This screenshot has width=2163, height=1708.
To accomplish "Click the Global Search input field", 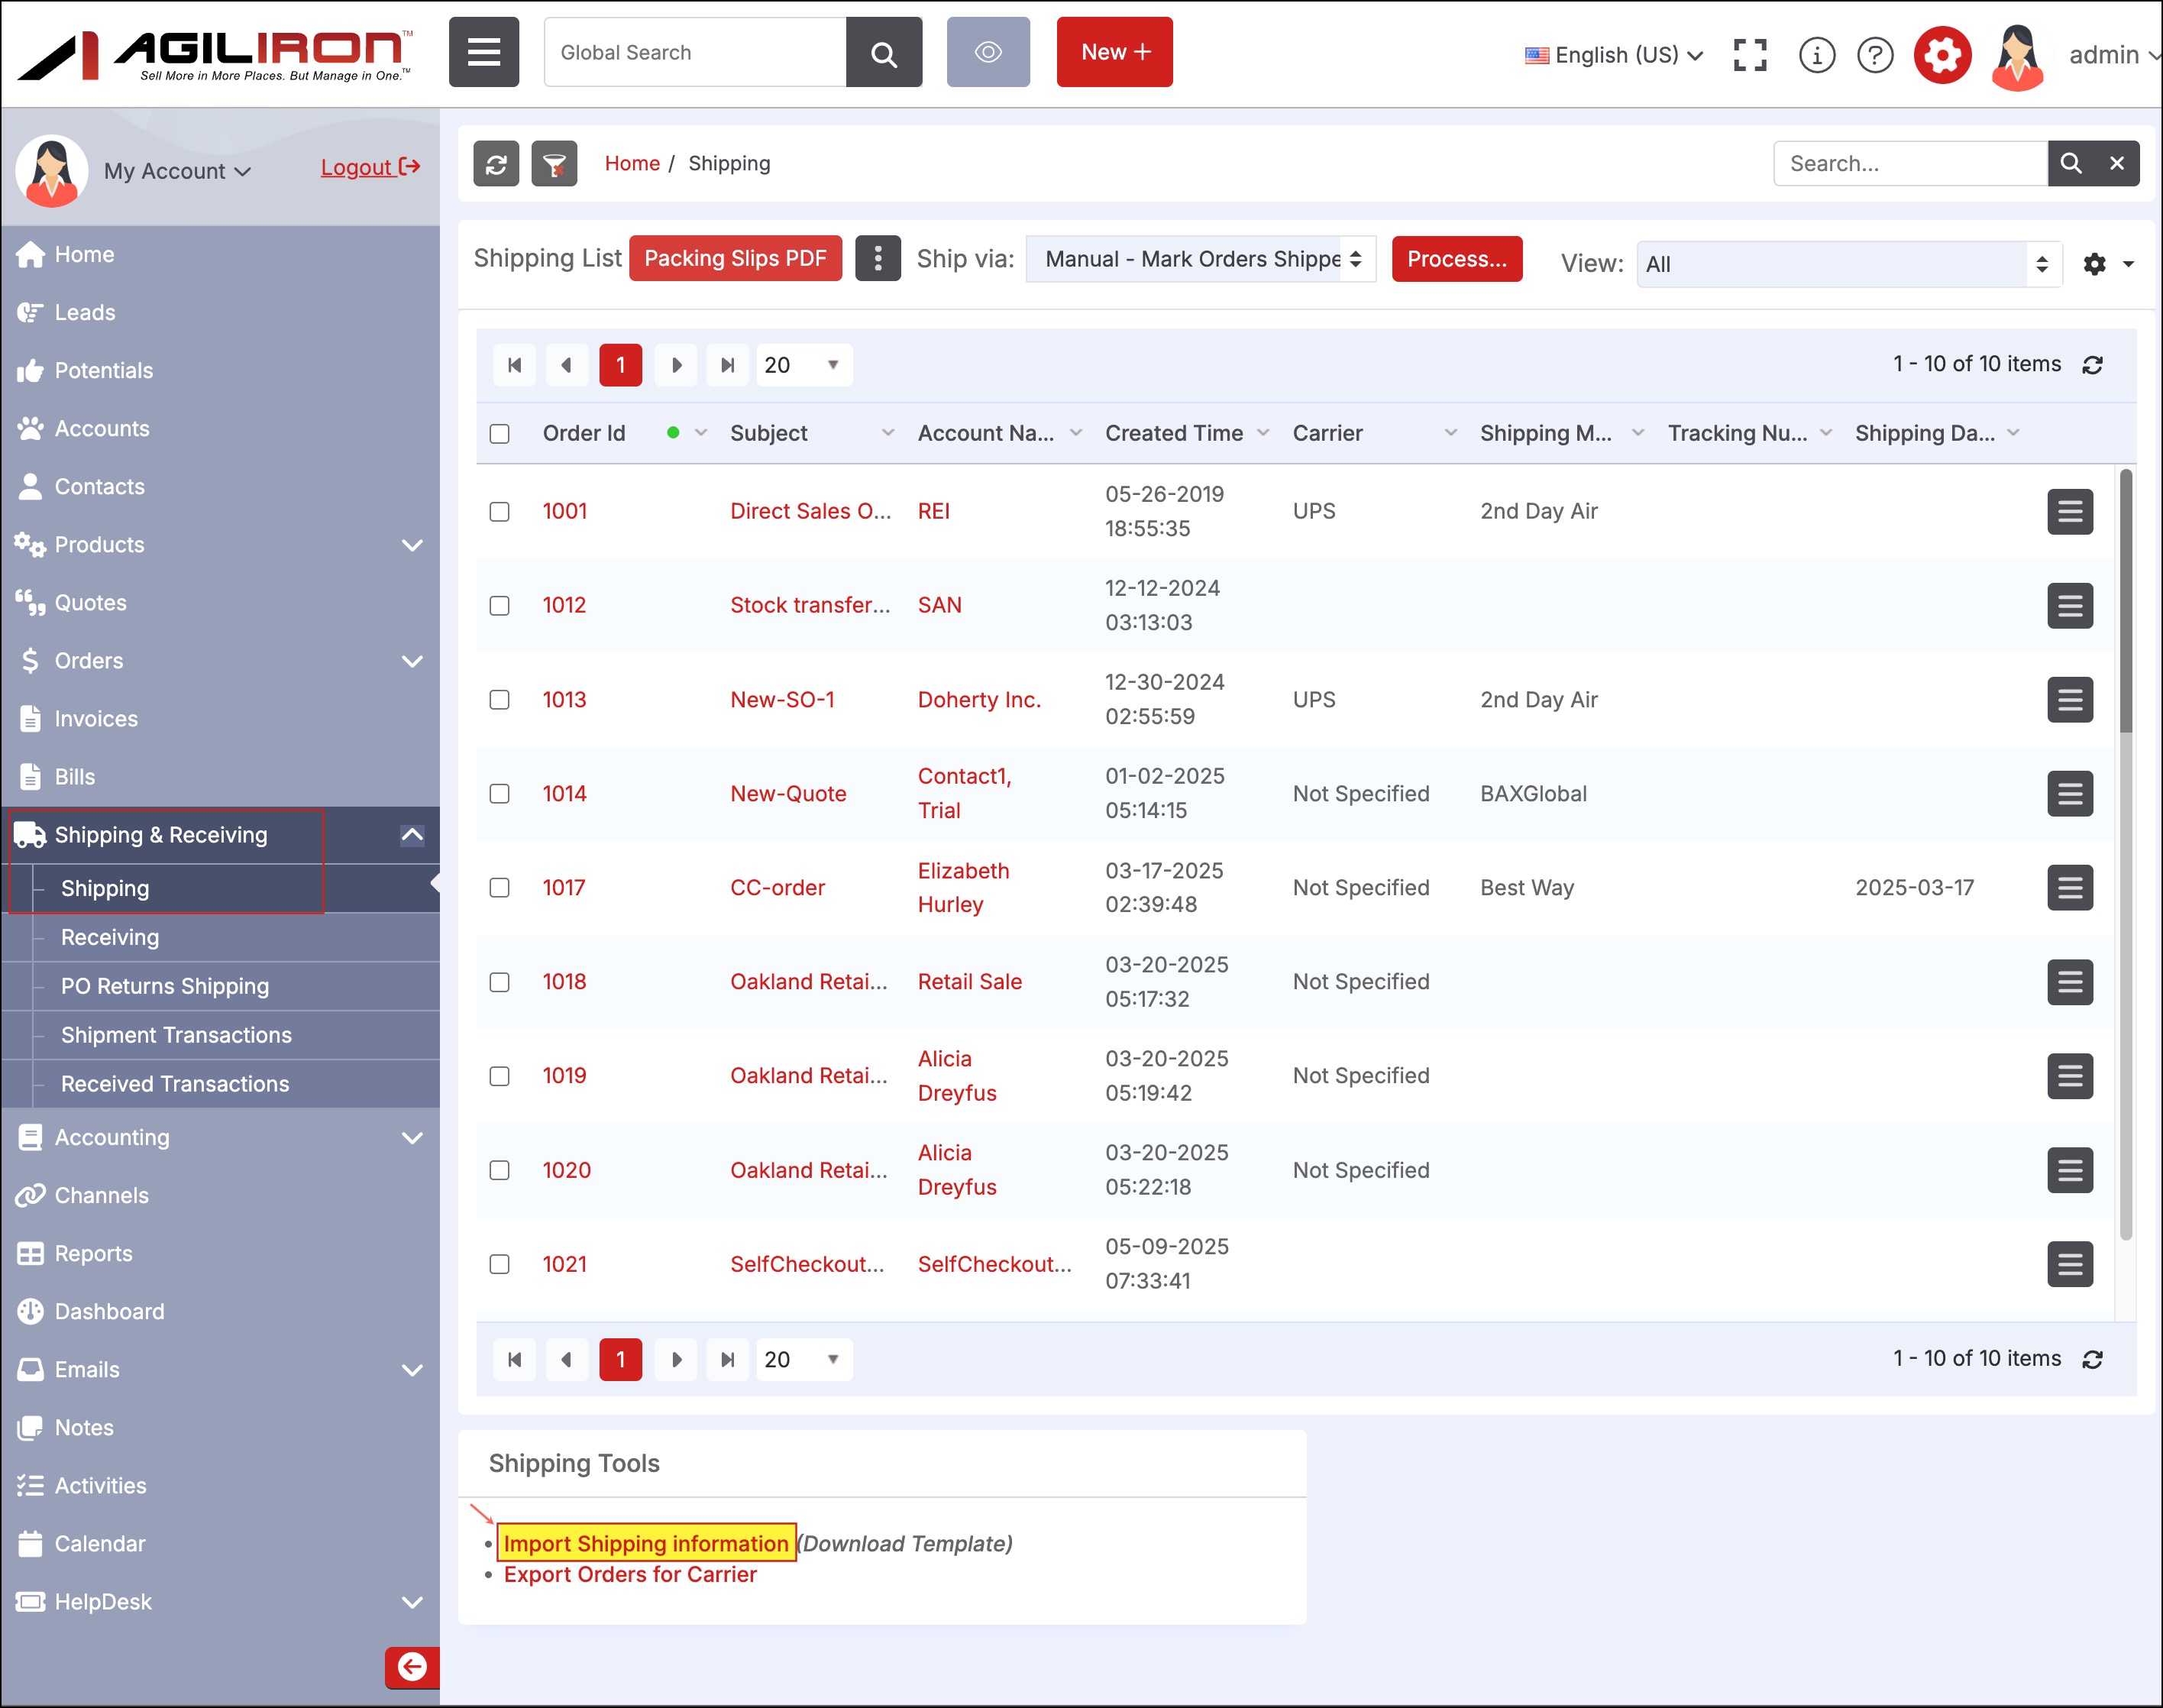I will 695,52.
